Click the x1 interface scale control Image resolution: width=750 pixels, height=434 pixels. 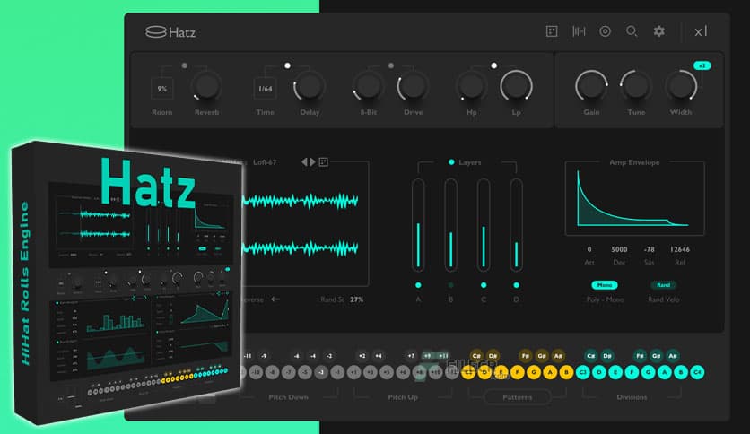click(701, 31)
